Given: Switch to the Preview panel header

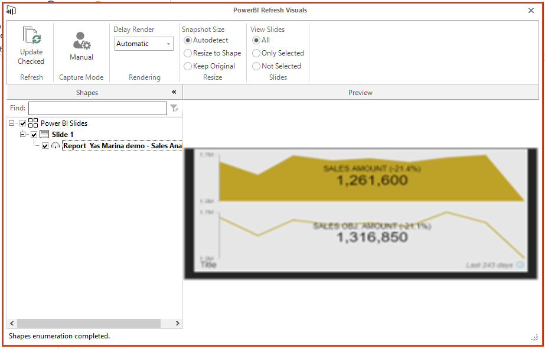Looking at the screenshot, I should pyautogui.click(x=360, y=92).
